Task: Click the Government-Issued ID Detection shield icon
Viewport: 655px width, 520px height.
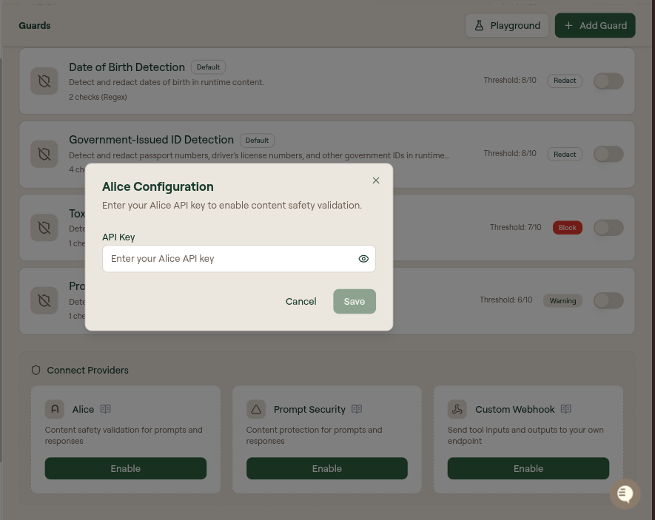Action: 44,154
